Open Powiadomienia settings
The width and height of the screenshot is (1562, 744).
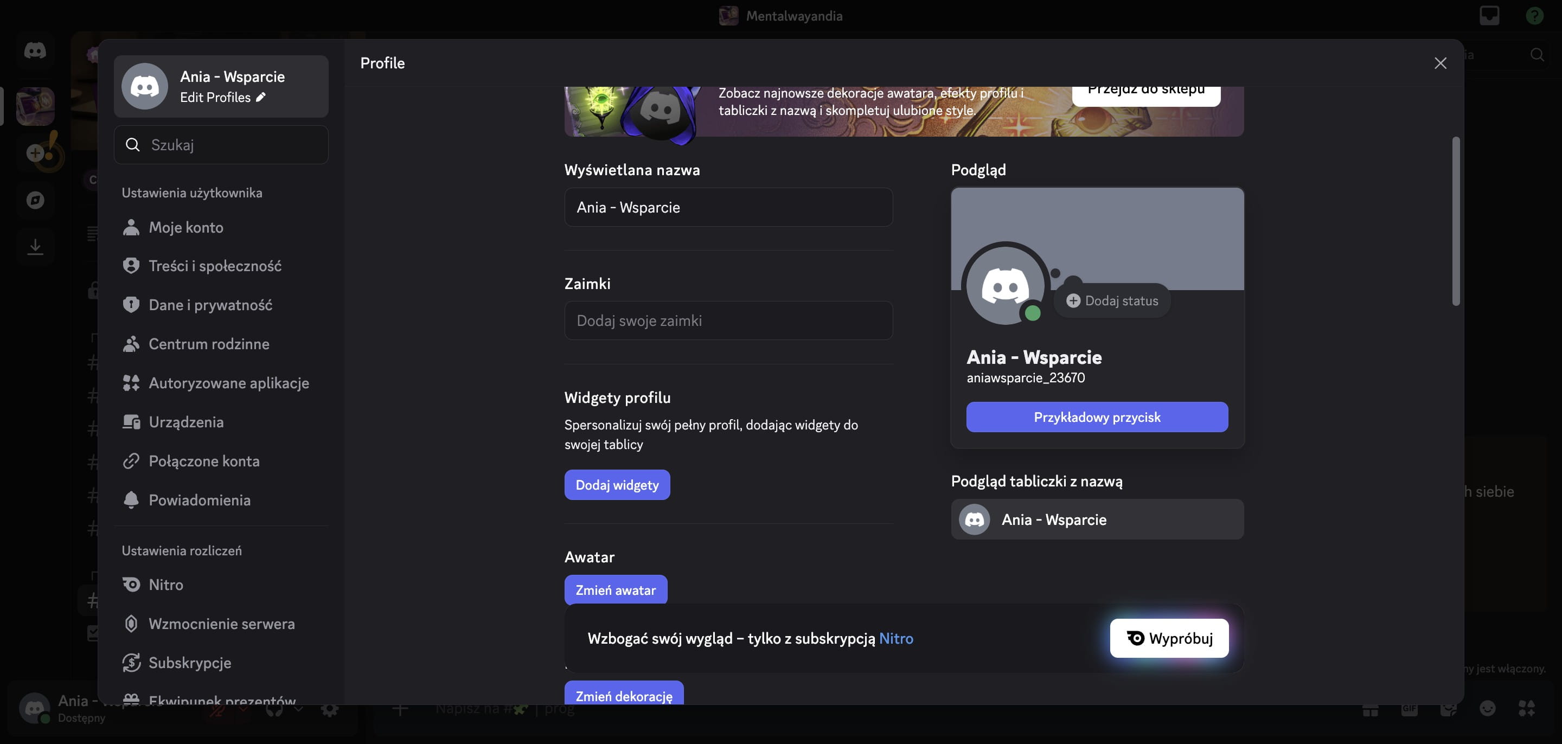pyautogui.click(x=221, y=500)
